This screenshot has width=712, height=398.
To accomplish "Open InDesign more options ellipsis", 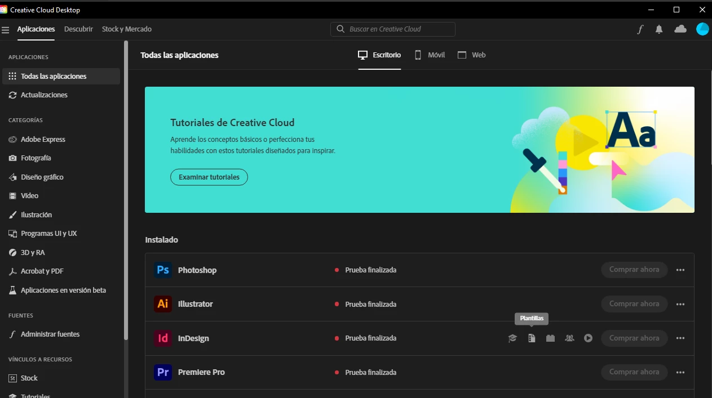I will (680, 338).
